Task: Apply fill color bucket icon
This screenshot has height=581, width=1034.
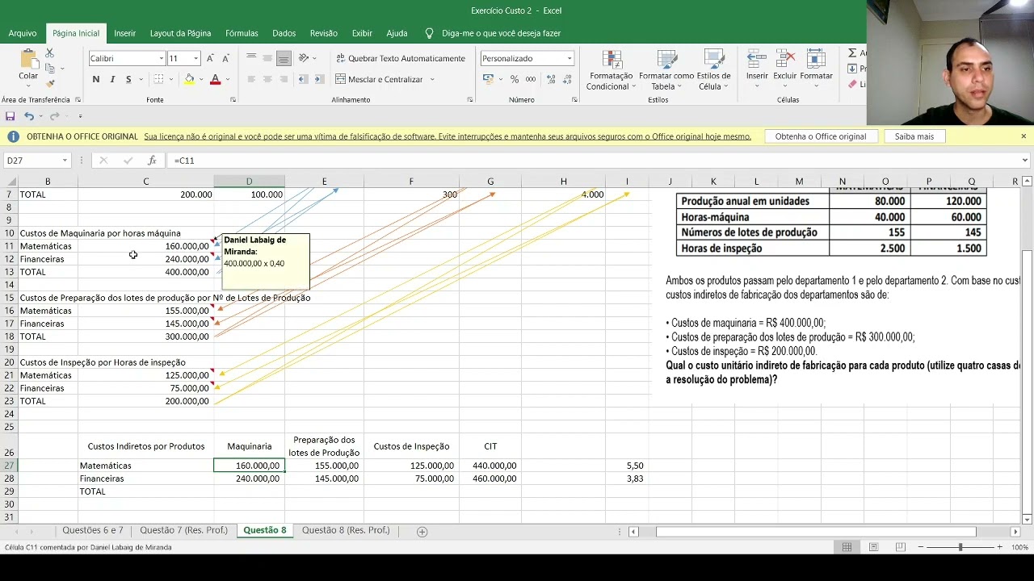Action: (x=189, y=79)
